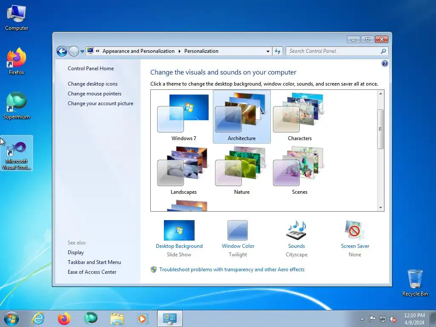
Task: Open Troubleshoot problems with transparency link
Action: pos(232,270)
